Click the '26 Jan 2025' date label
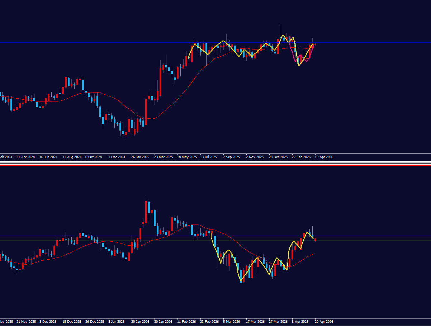This screenshot has width=431, height=326. click(140, 157)
